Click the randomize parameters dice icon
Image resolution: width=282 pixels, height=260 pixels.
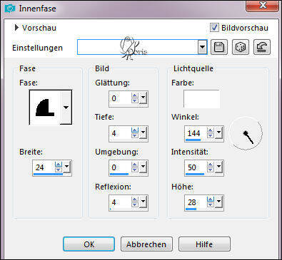(x=241, y=47)
